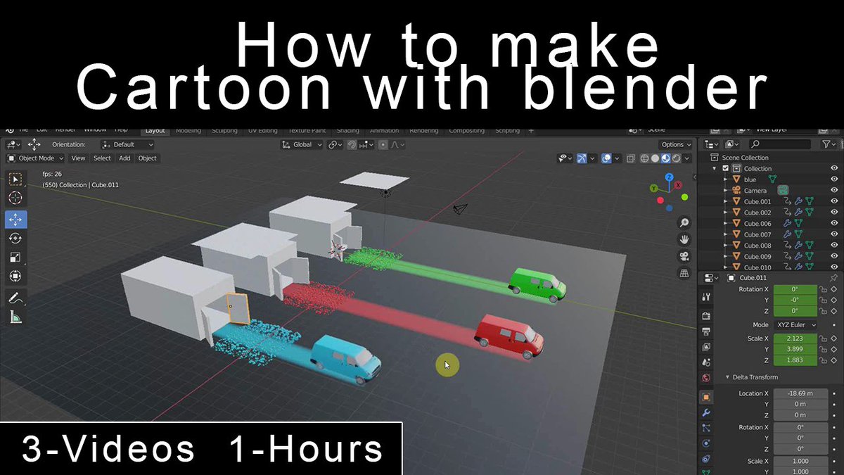The width and height of the screenshot is (844, 475).
Task: Hide Cube.008 in outliner
Action: (x=834, y=246)
